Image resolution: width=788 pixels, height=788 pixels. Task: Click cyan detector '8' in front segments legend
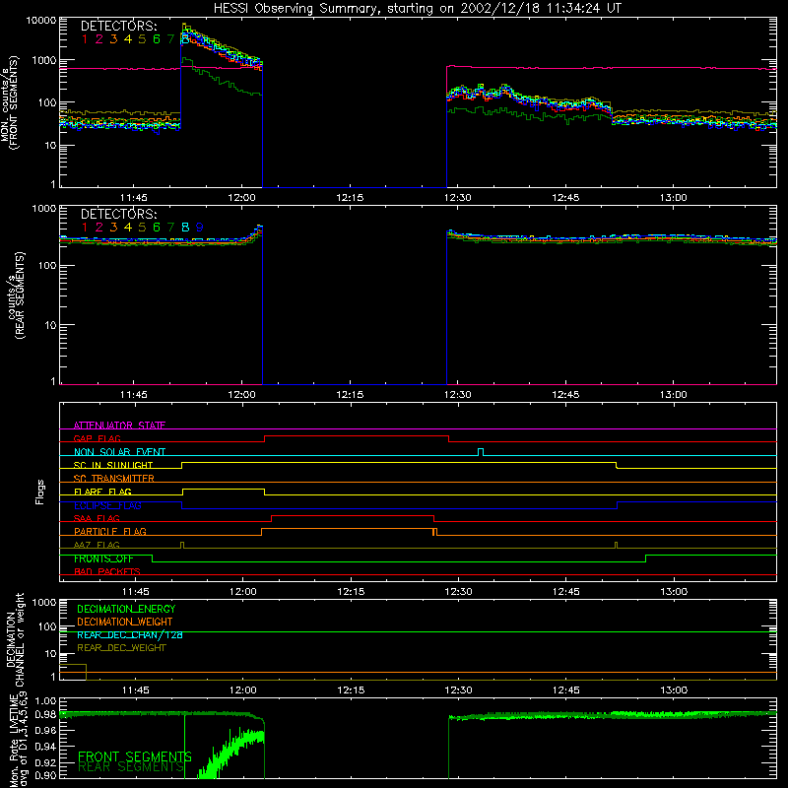[x=185, y=39]
